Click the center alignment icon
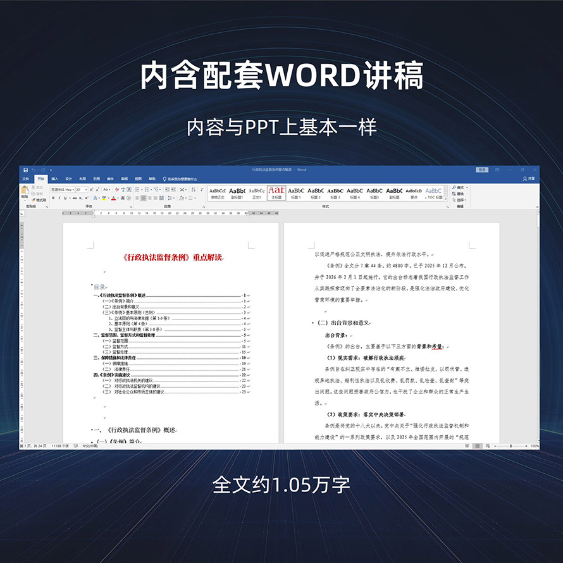Image resolution: width=563 pixels, height=563 pixels. click(x=144, y=198)
